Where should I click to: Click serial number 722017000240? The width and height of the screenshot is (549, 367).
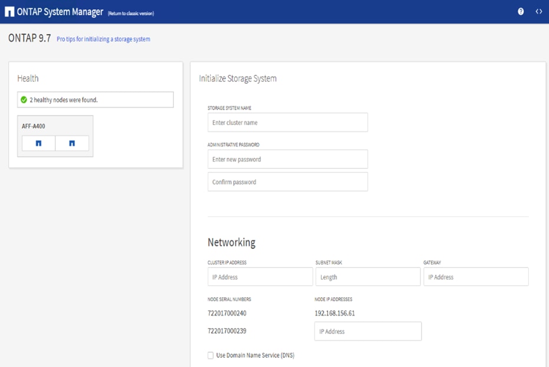[227, 313]
